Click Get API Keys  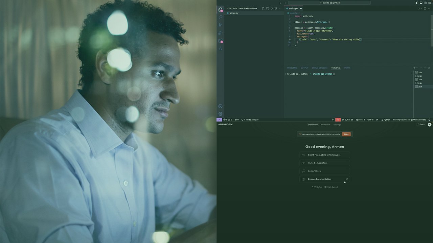(x=324, y=171)
